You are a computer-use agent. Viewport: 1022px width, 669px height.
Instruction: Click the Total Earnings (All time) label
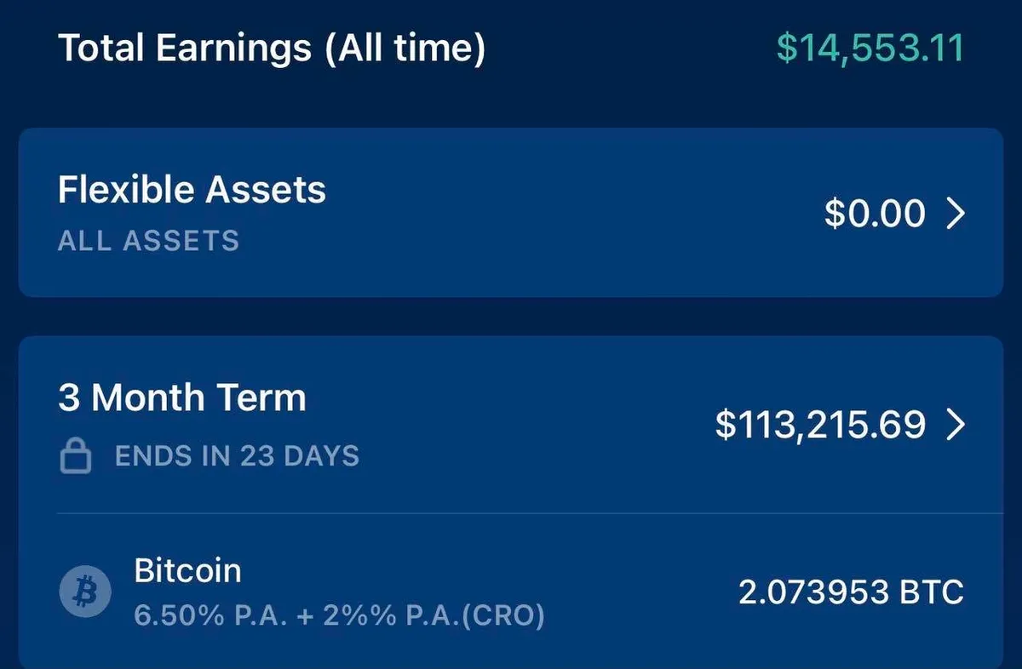(x=271, y=49)
